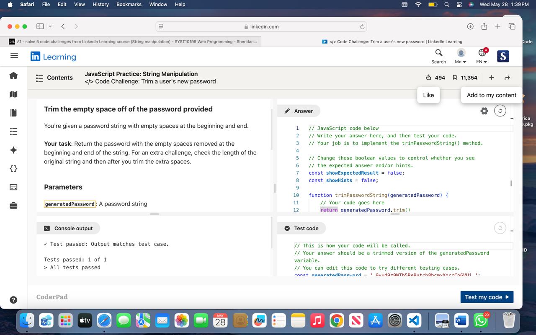The height and width of the screenshot is (335, 536).
Task: Open Answer editor settings gear
Action: tap(484, 111)
